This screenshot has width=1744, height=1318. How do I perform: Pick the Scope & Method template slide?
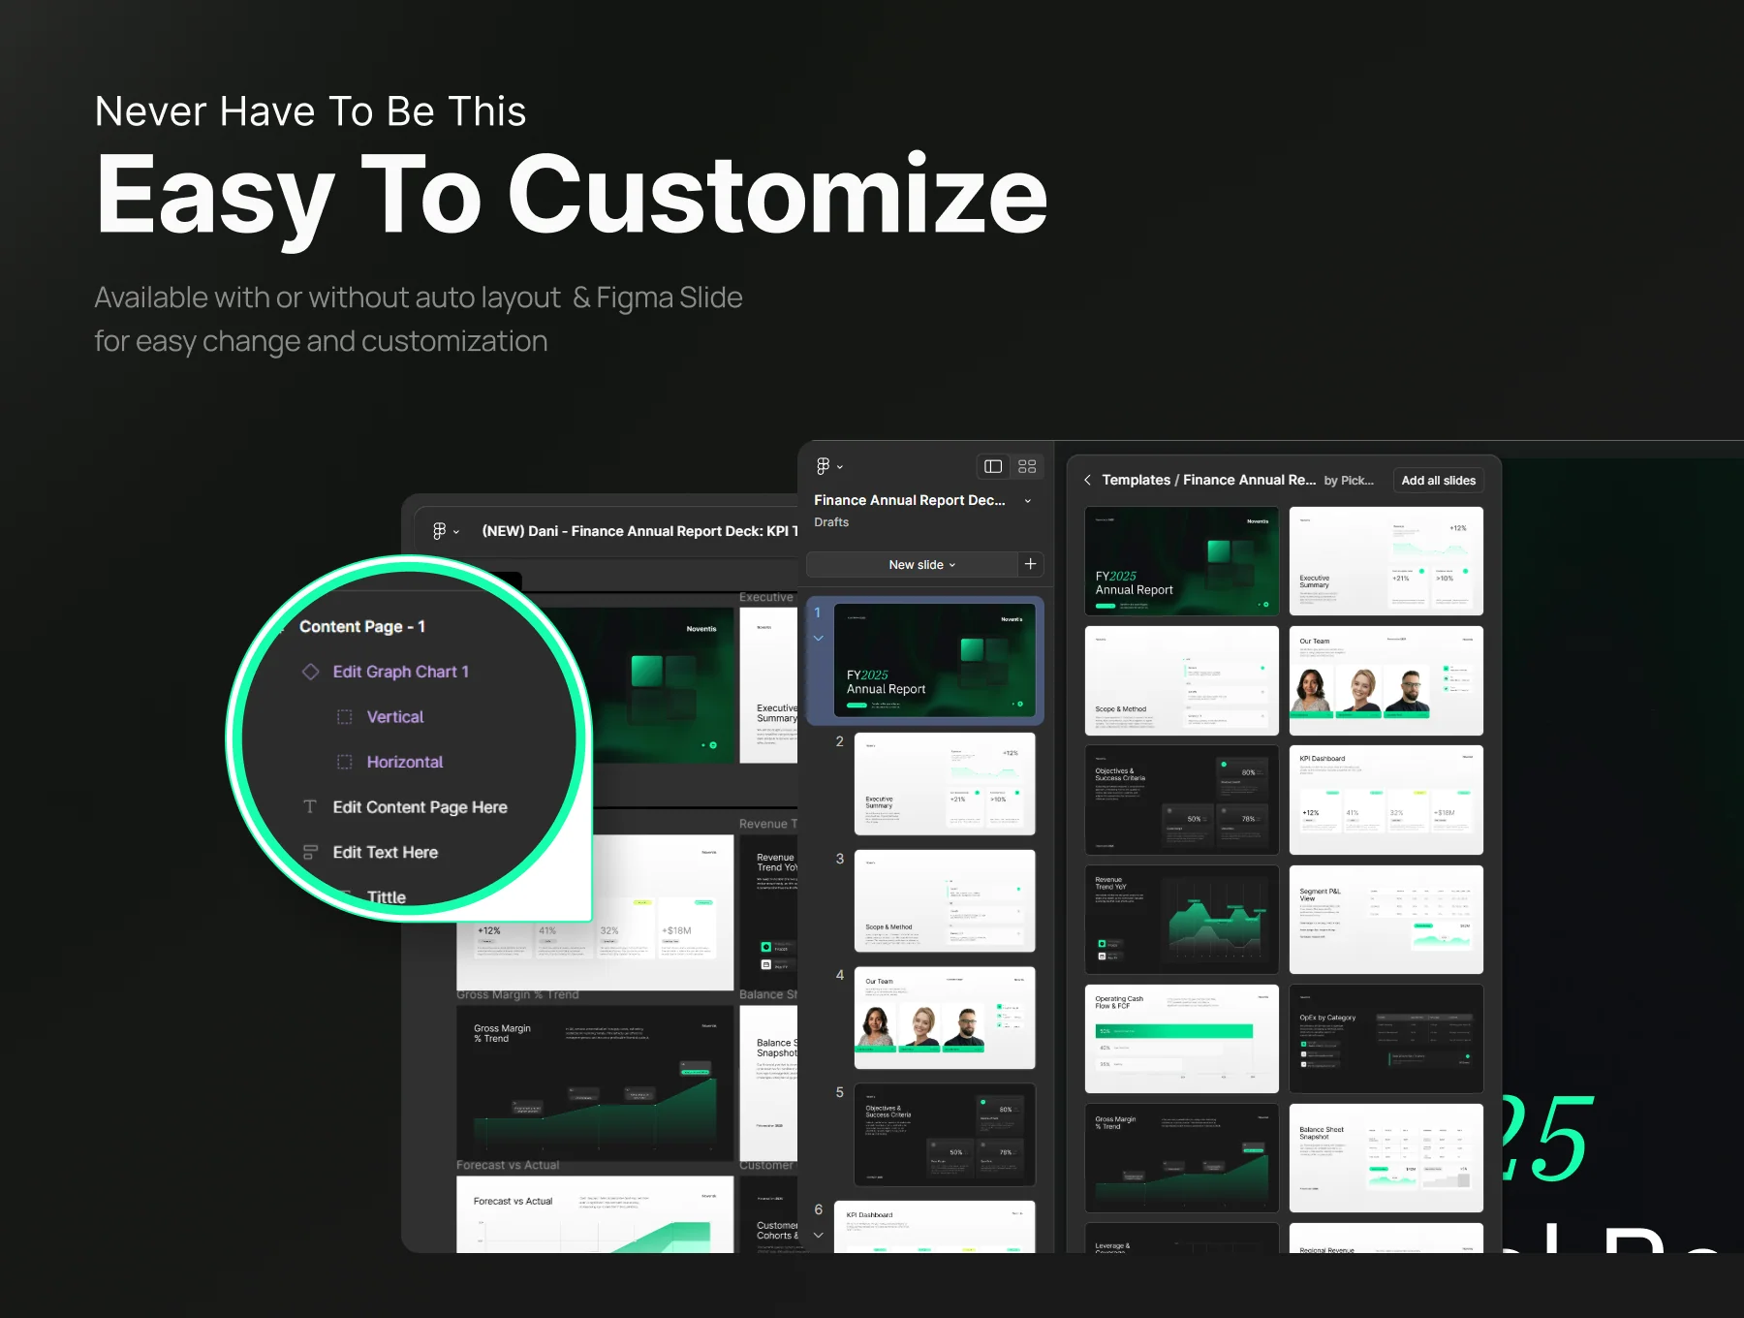pyautogui.click(x=1182, y=680)
